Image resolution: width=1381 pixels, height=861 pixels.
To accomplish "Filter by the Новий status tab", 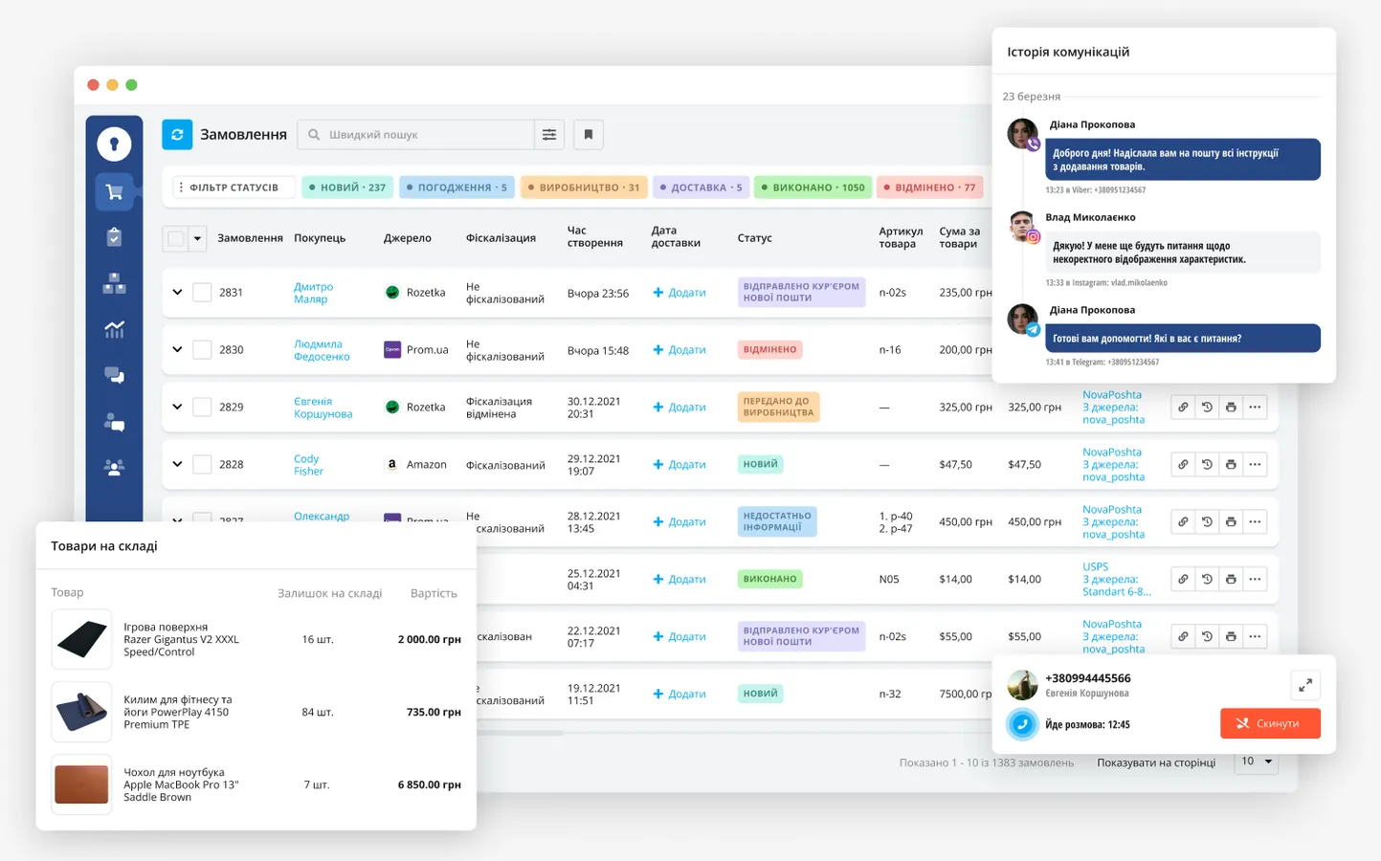I will coord(347,188).
